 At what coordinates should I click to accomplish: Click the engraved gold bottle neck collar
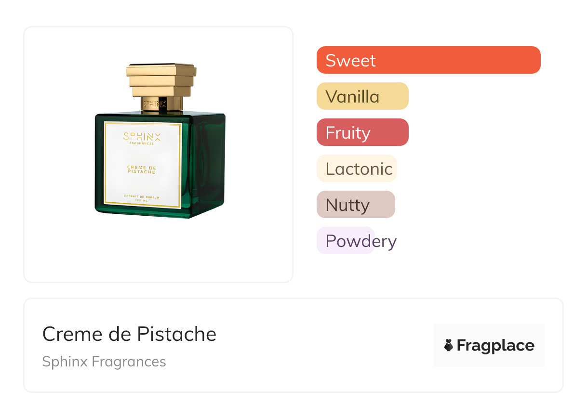click(x=161, y=104)
